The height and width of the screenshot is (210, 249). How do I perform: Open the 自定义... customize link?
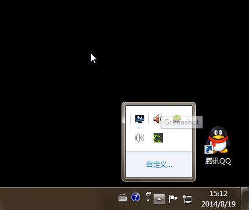point(159,165)
